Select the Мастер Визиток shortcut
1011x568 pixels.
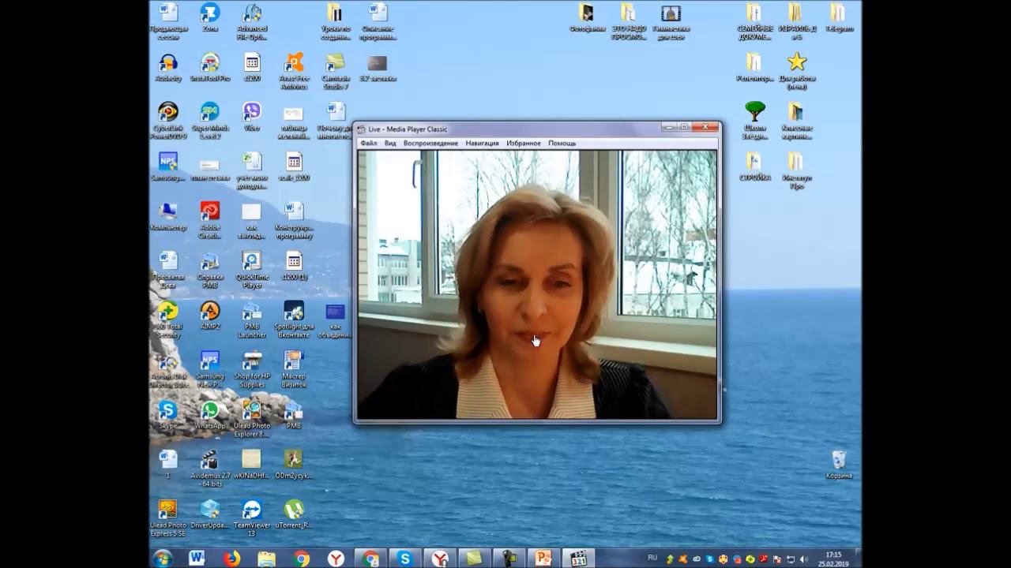(x=294, y=369)
